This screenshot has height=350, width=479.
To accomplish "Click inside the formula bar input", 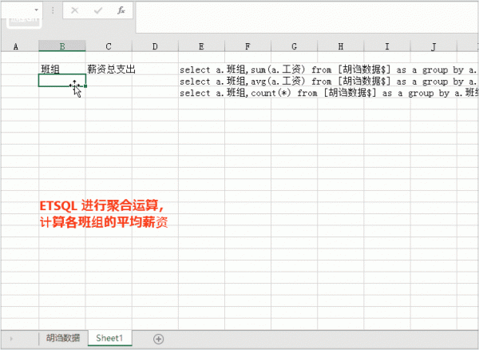I will point(307,17).
